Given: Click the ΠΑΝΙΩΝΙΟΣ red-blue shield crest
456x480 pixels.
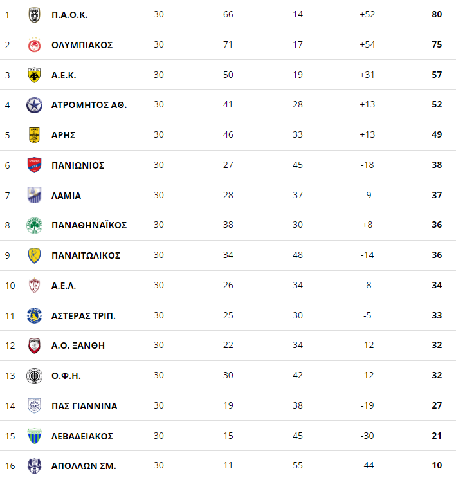Looking at the screenshot, I should [34, 165].
